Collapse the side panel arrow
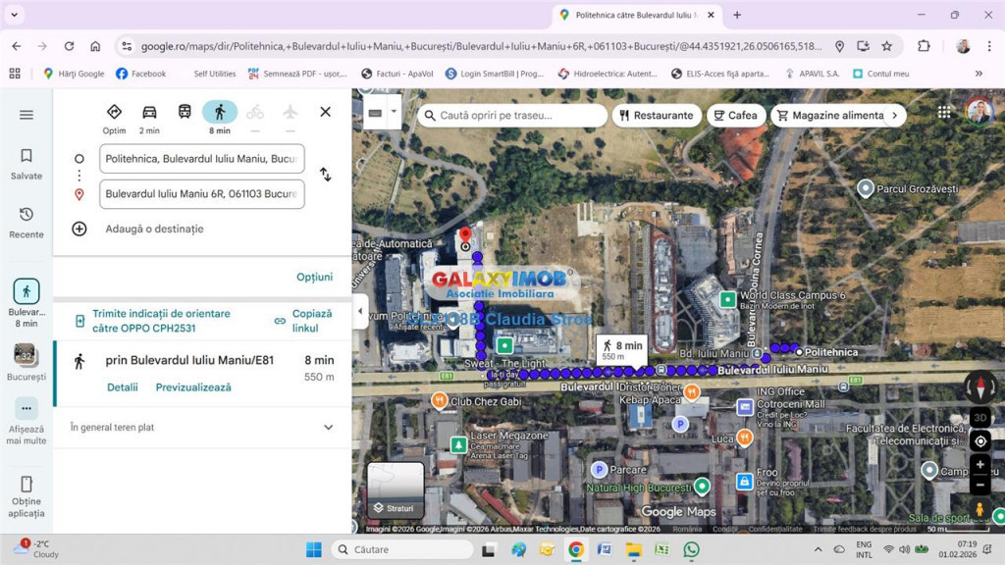The height and width of the screenshot is (565, 1005). point(359,311)
